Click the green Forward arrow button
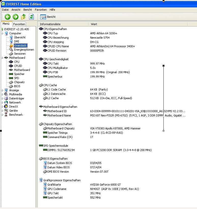Screen dimensions: 197x209 click(16, 17)
